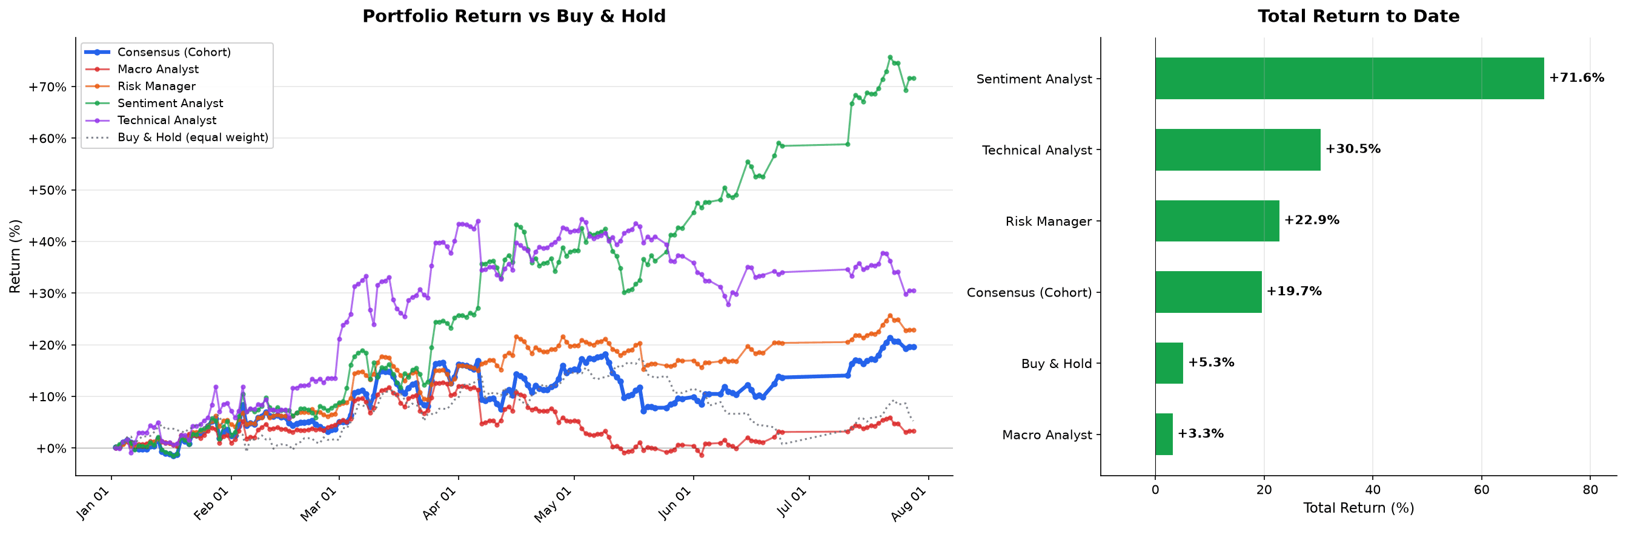This screenshot has height=535, width=1626.
Task: Click the Risk Manager legend line marker
Action: point(98,87)
